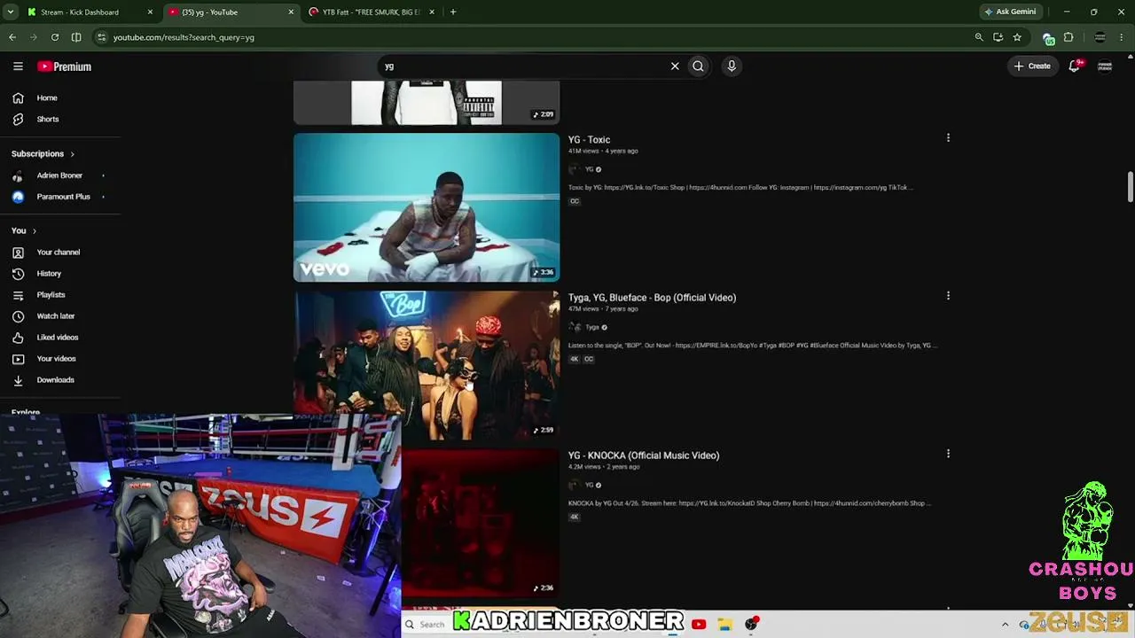Screen dimensions: 1135x638
Task: Start voice search with the microphone
Action: [732, 66]
